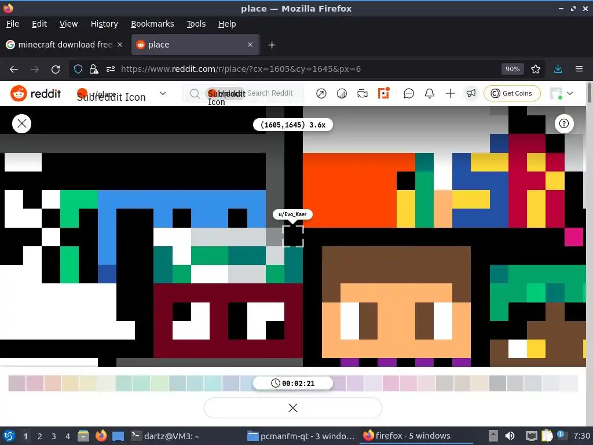Open the clipboard tray icon

(x=547, y=436)
